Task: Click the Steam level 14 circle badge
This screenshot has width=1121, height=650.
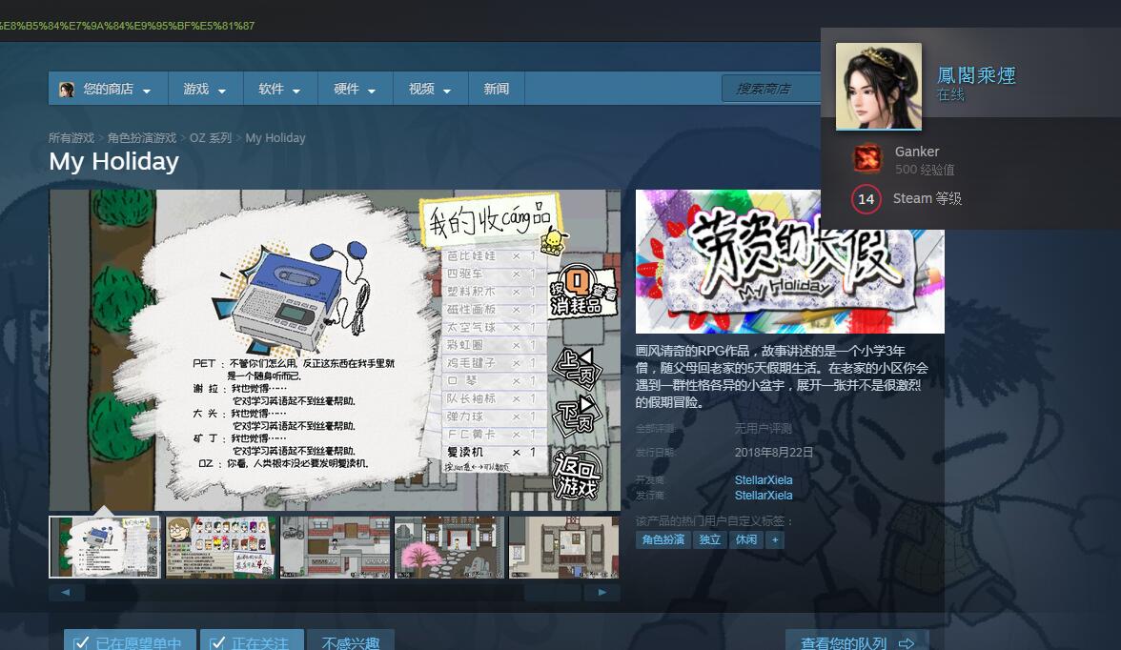Action: point(866,199)
